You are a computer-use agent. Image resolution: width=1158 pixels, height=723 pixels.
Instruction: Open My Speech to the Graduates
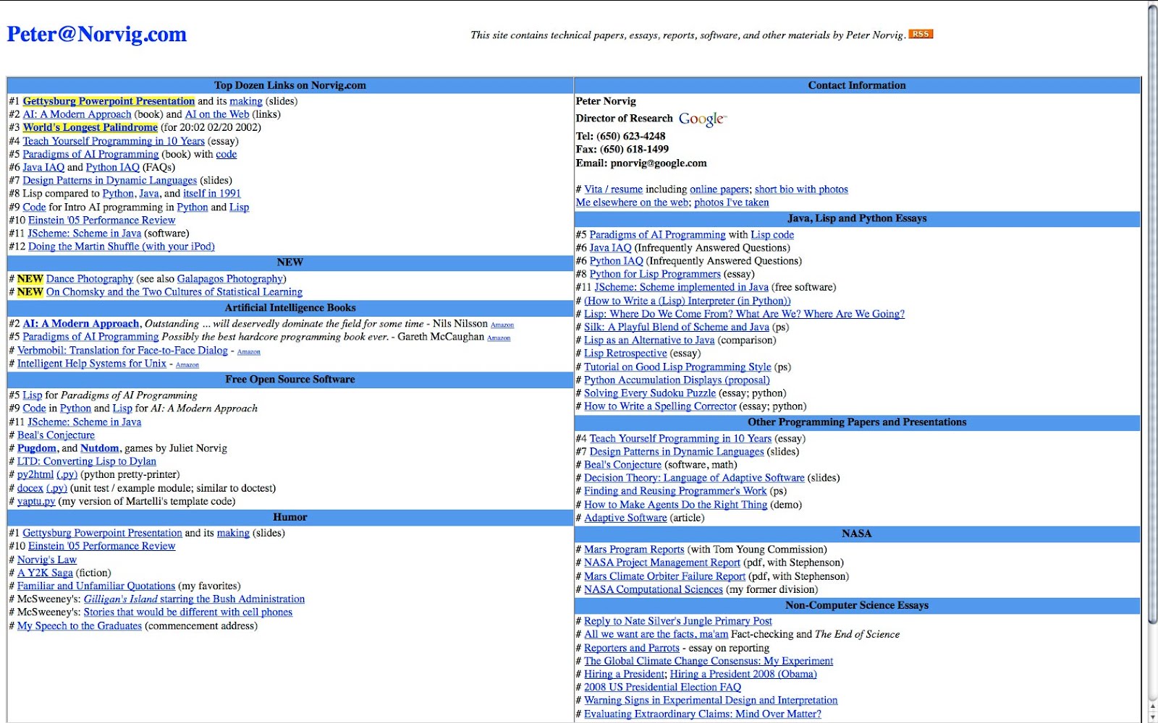(80, 626)
